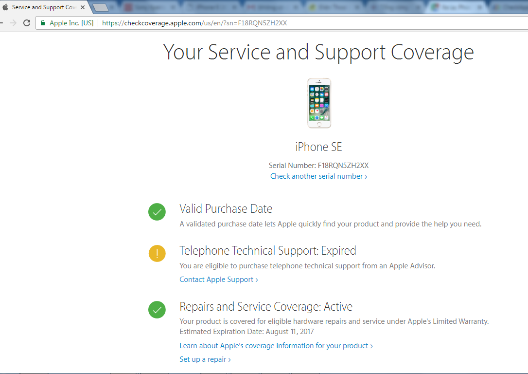The image size is (528, 374).
Task: Open Learn about Apple's coverage information link
Action: 276,346
